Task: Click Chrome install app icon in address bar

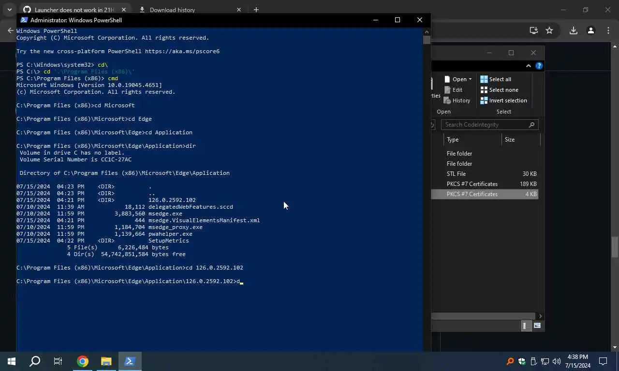Action: [534, 30]
